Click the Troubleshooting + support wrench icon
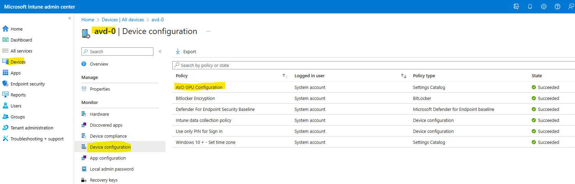This screenshot has height=184, width=575. coord(5,139)
